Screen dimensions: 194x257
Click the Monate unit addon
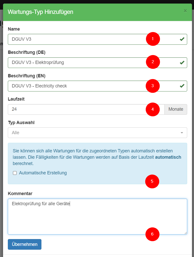click(x=176, y=109)
